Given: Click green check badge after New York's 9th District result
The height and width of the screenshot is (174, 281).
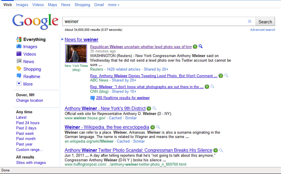Looking at the screenshot, I should click(x=149, y=109).
